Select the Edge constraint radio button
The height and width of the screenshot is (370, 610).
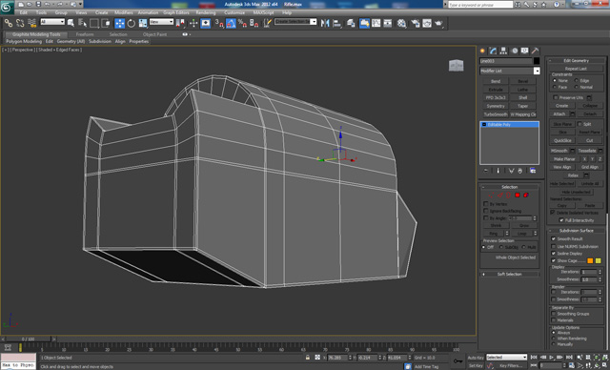576,80
